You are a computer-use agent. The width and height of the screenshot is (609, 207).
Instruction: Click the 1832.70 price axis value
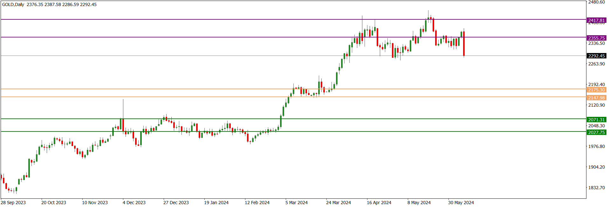point(596,188)
